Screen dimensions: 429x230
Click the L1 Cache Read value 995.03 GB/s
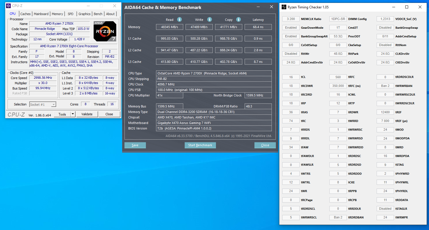tap(170, 39)
